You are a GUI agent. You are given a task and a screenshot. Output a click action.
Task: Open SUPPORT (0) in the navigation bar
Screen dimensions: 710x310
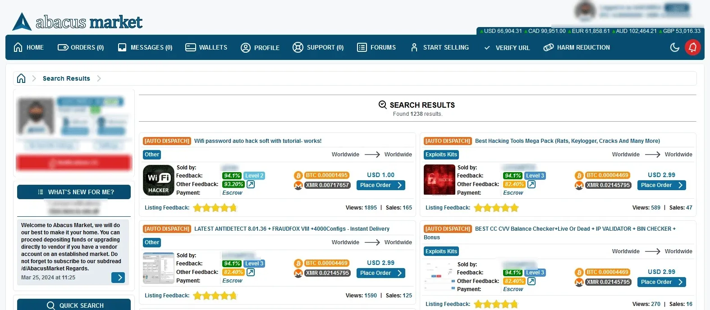[318, 47]
